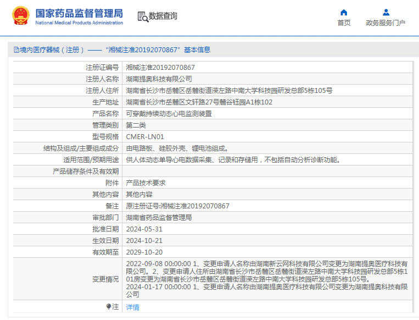The height and width of the screenshot is (320, 419).
Task: Click the 生产地址 label
Action: point(105,102)
